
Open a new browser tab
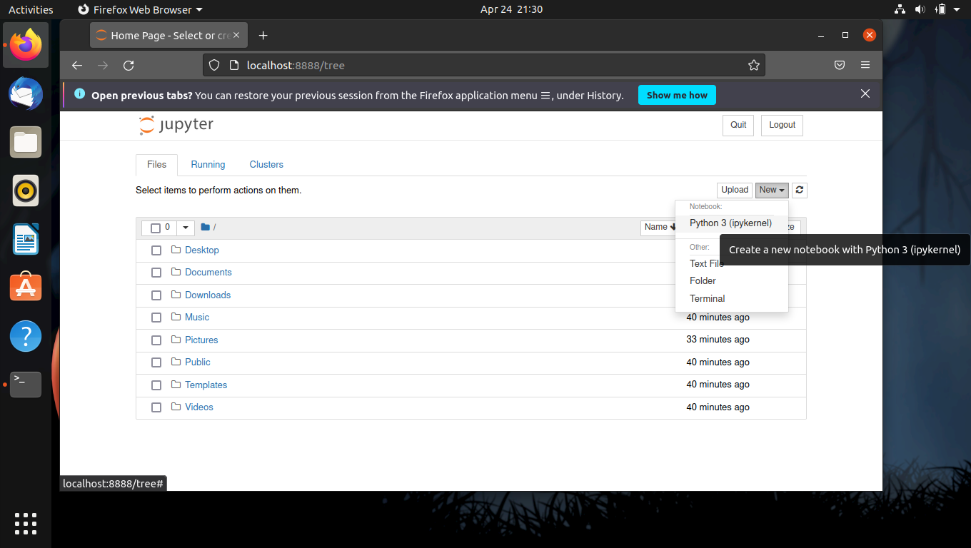coord(263,36)
